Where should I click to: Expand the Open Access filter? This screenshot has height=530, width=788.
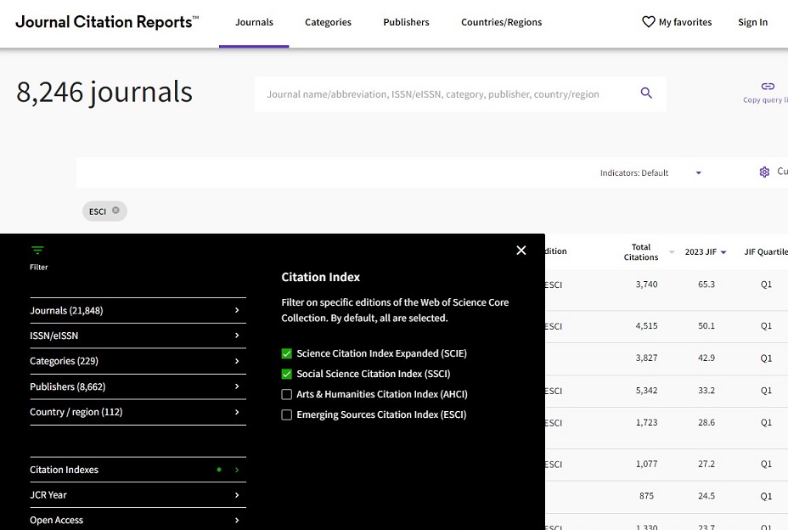pyautogui.click(x=138, y=520)
